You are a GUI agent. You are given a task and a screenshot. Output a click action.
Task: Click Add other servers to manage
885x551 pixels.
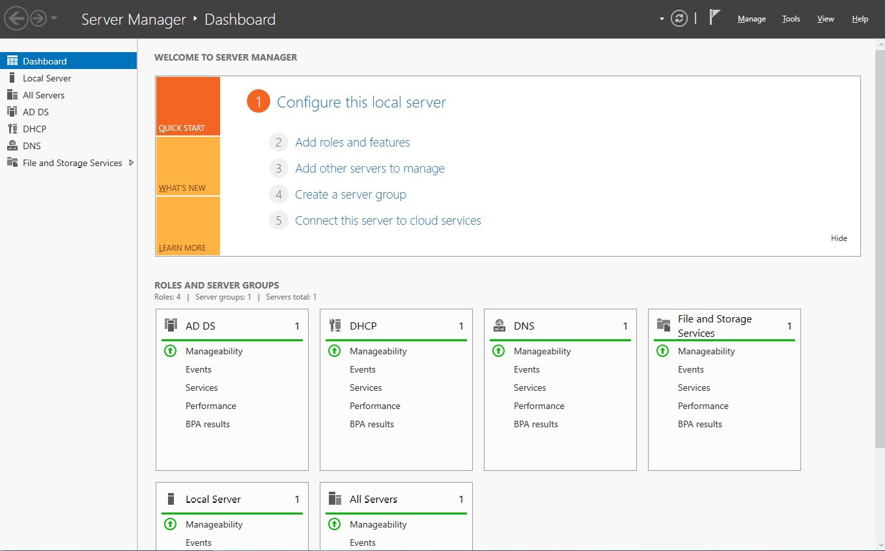[370, 168]
